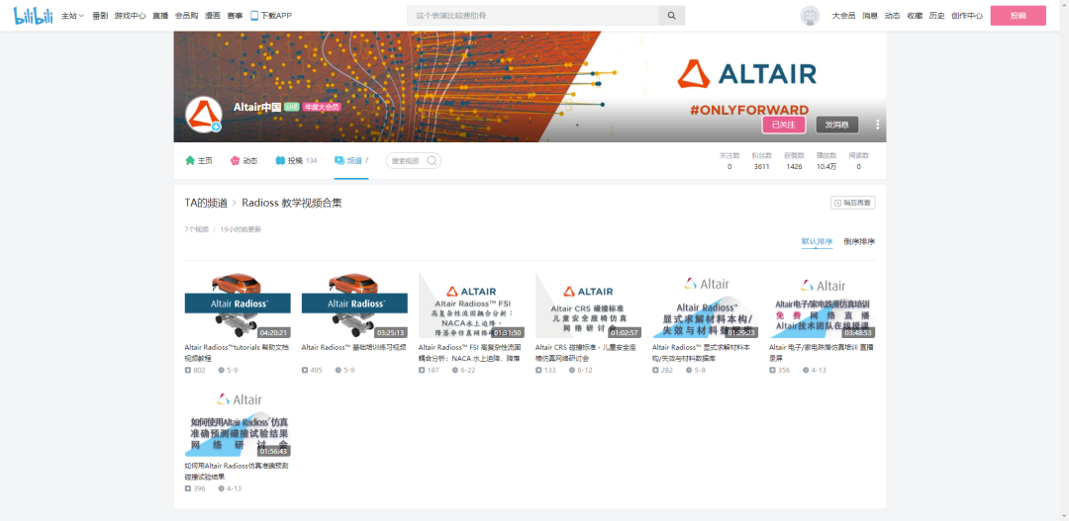Open the 番剧 section
The image size is (1069, 521).
[100, 16]
